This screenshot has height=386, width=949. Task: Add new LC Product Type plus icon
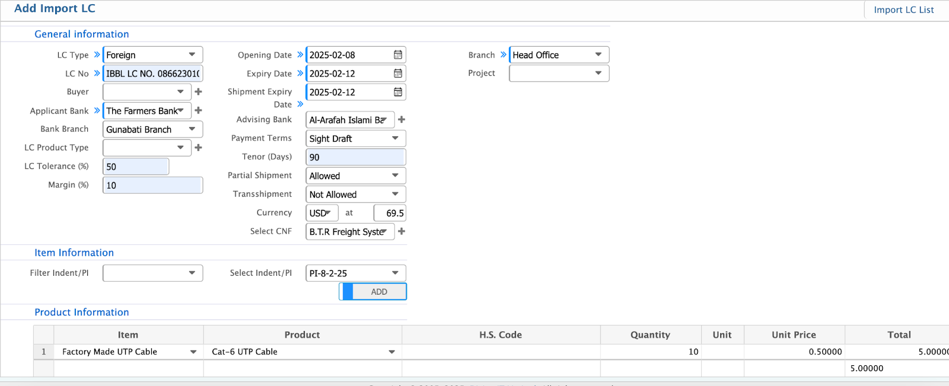pyautogui.click(x=199, y=148)
